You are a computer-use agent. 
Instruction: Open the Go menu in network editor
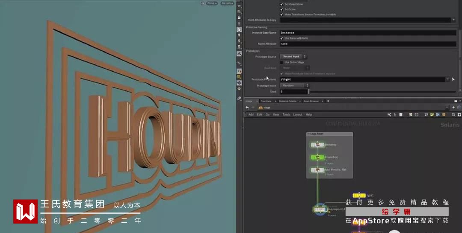267,115
